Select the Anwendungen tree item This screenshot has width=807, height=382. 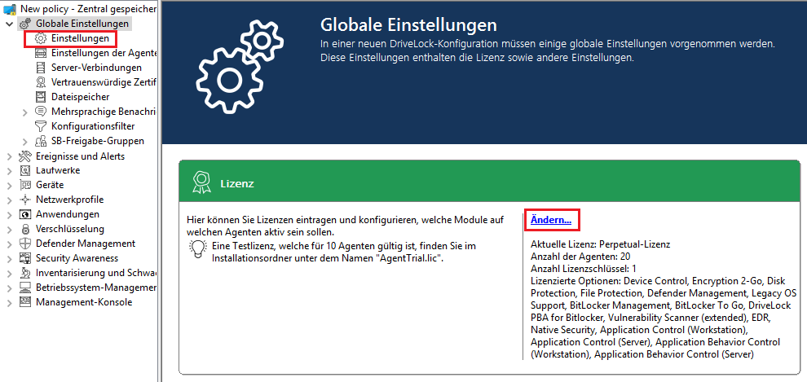67,214
